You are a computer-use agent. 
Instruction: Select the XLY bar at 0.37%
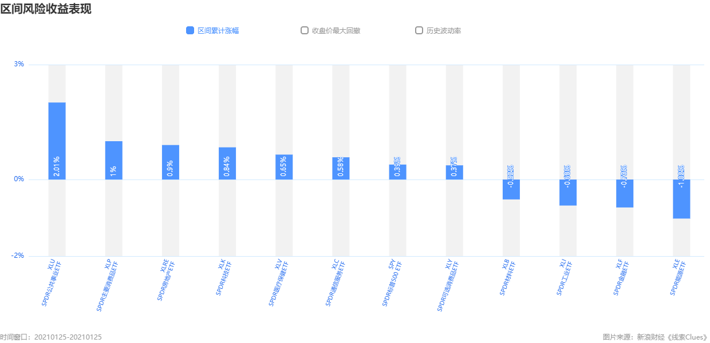coord(454,172)
